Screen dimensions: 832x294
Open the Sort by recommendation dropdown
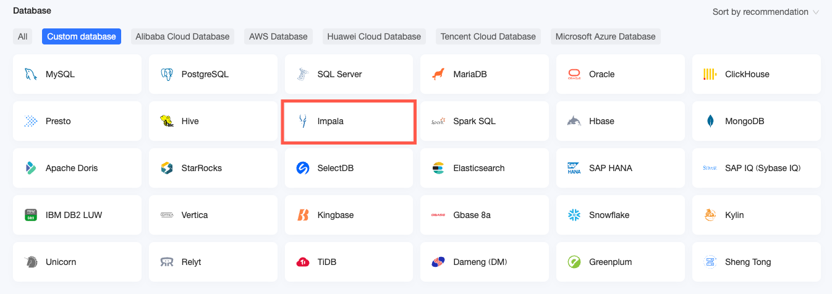[x=766, y=12]
